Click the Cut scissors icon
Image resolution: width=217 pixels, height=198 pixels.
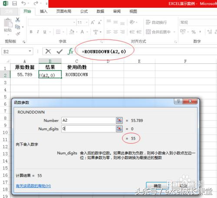click(18, 19)
